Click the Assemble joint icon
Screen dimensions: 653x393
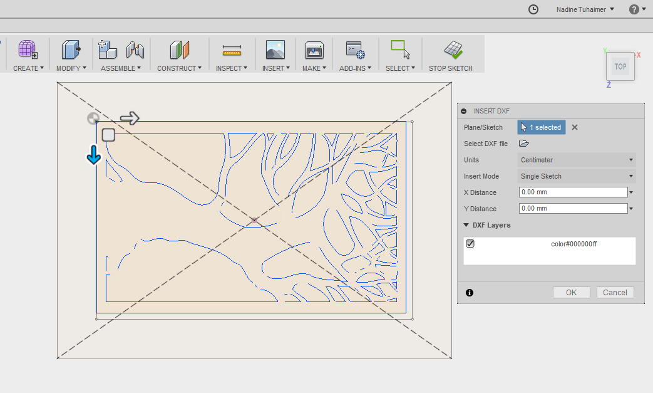pyautogui.click(x=135, y=50)
